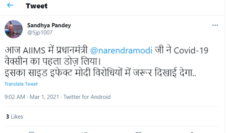The height and width of the screenshot is (133, 227).
Task: Open Sandhya Pandey's profile picture
Action: point(14,29)
